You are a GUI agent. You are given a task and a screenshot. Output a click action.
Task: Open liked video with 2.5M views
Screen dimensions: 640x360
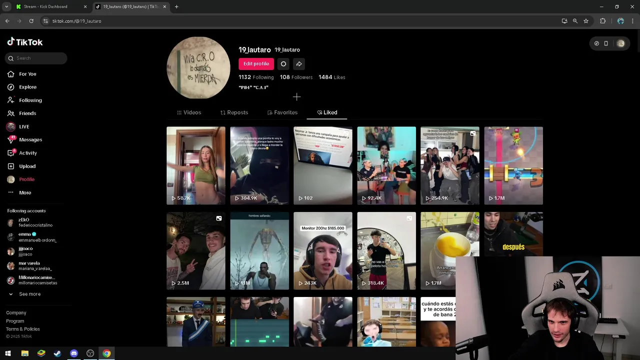point(196,251)
